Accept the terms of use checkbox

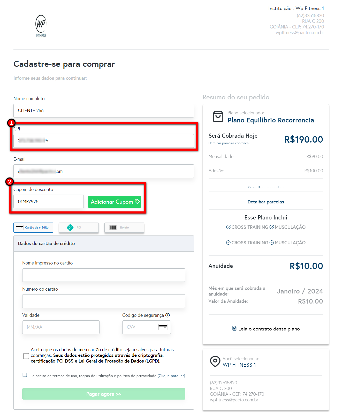25,375
